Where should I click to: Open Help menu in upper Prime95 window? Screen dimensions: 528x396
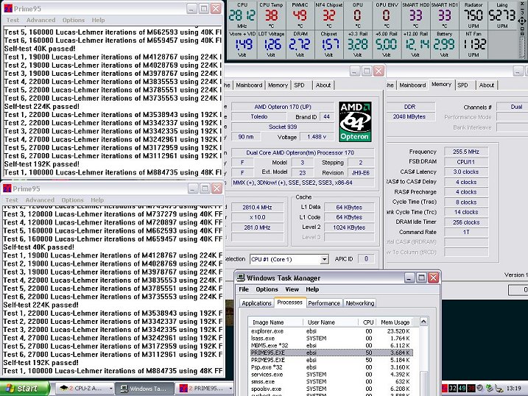click(99, 20)
